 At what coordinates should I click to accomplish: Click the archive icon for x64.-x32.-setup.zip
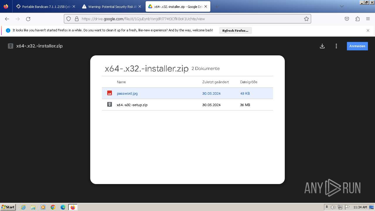pyautogui.click(x=110, y=104)
